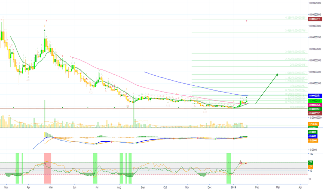Viewport: 323px width, 190px height.
Task: Select the bright green 0.00000146 price tag
Action: coord(315,101)
